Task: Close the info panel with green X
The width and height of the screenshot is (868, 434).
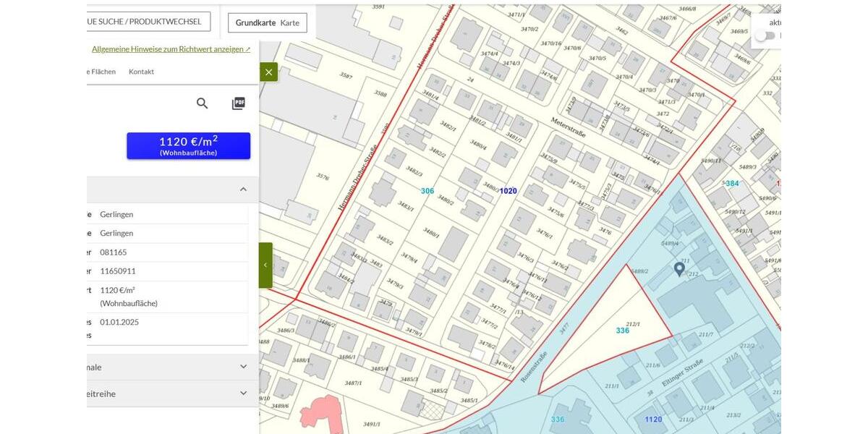Action: coord(268,72)
